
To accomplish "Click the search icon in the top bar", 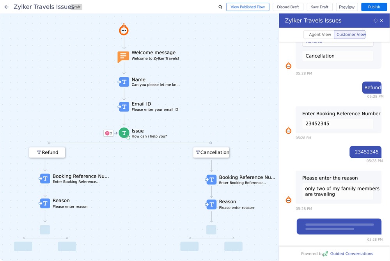I will (x=220, y=7).
